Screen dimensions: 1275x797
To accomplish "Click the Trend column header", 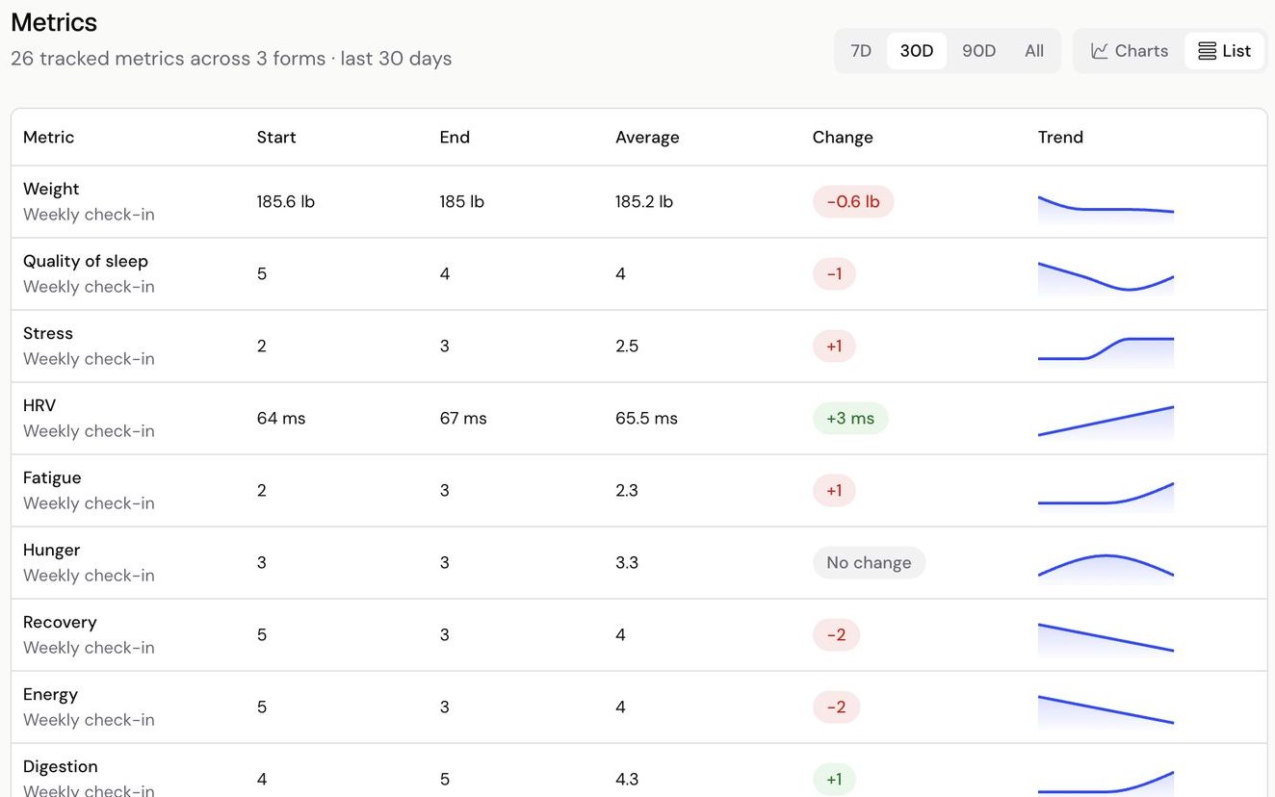I will (1060, 137).
